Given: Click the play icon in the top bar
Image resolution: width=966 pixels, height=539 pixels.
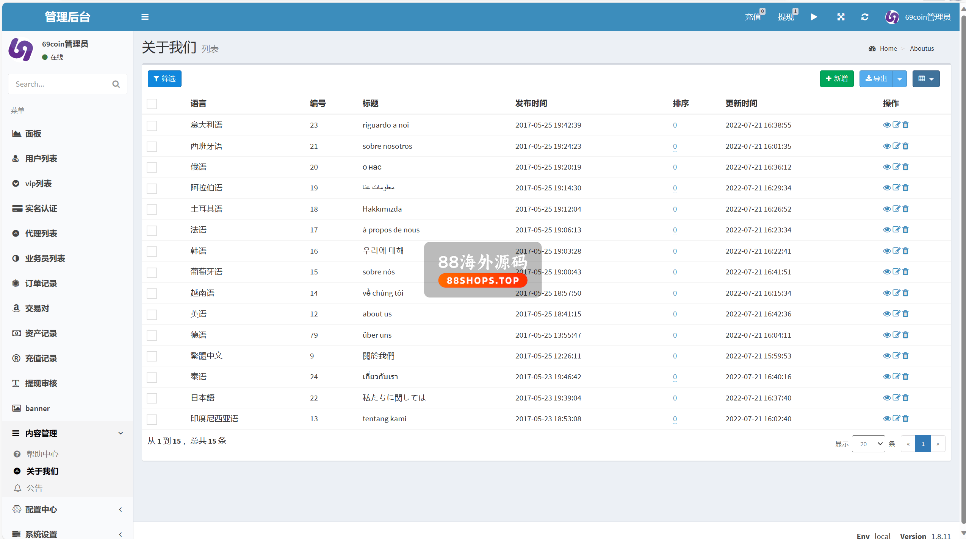Looking at the screenshot, I should (x=814, y=17).
